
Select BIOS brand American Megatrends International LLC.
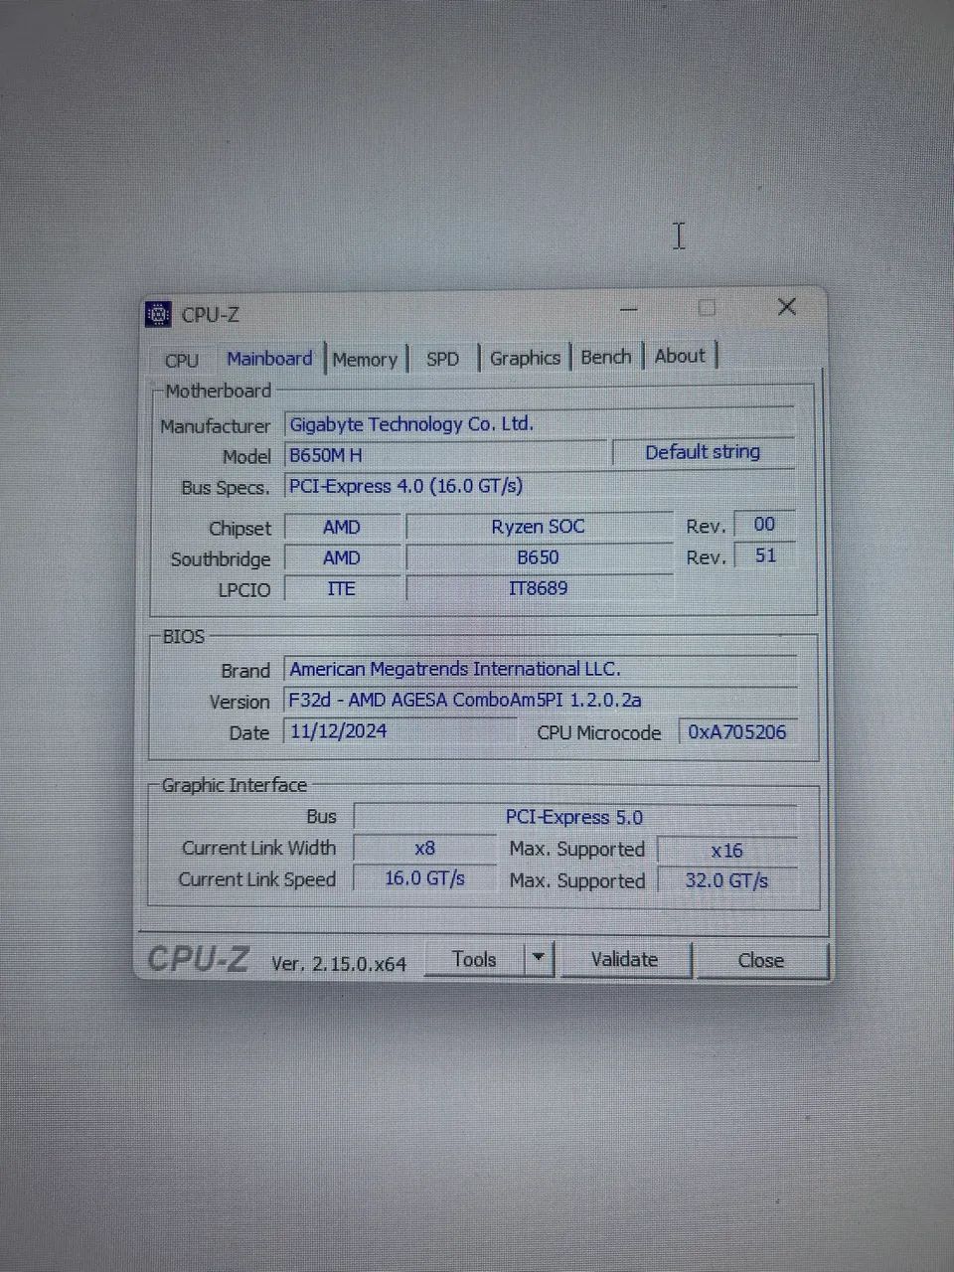pyautogui.click(x=541, y=669)
